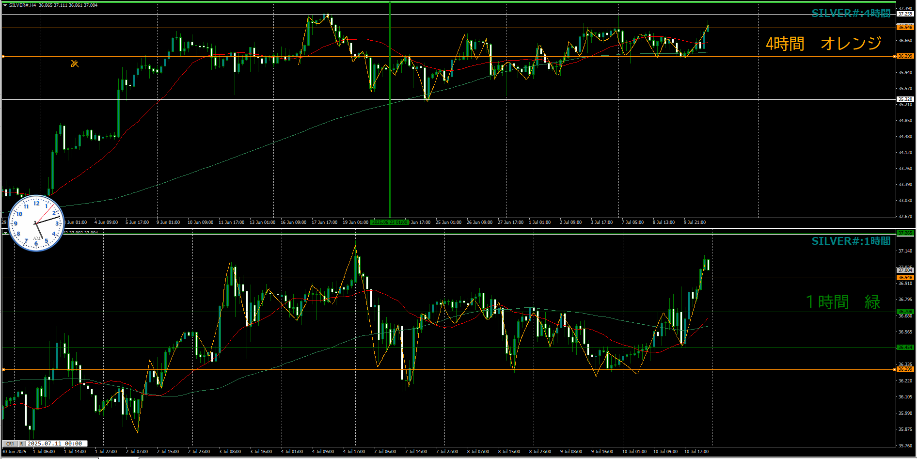Click the pencil marker icon on the H4 chart
This screenshot has height=459, width=917.
(x=75, y=63)
